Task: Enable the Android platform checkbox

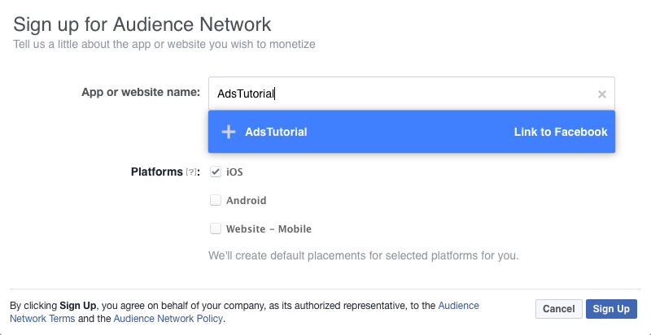Action: pos(216,200)
